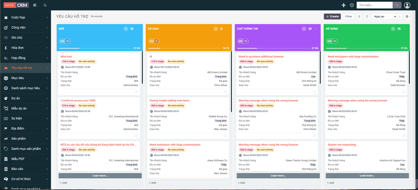Viewport: 418px width, 190px height.
Task: Toggle the hamburger sidebar menu icon
Action: click(35, 5)
